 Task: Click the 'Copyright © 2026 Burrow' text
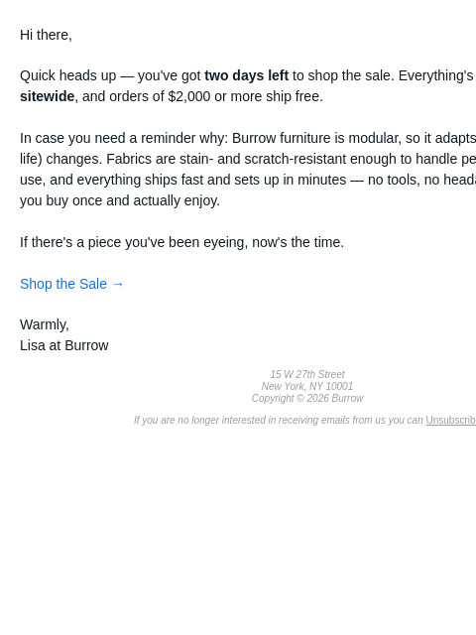point(307,398)
